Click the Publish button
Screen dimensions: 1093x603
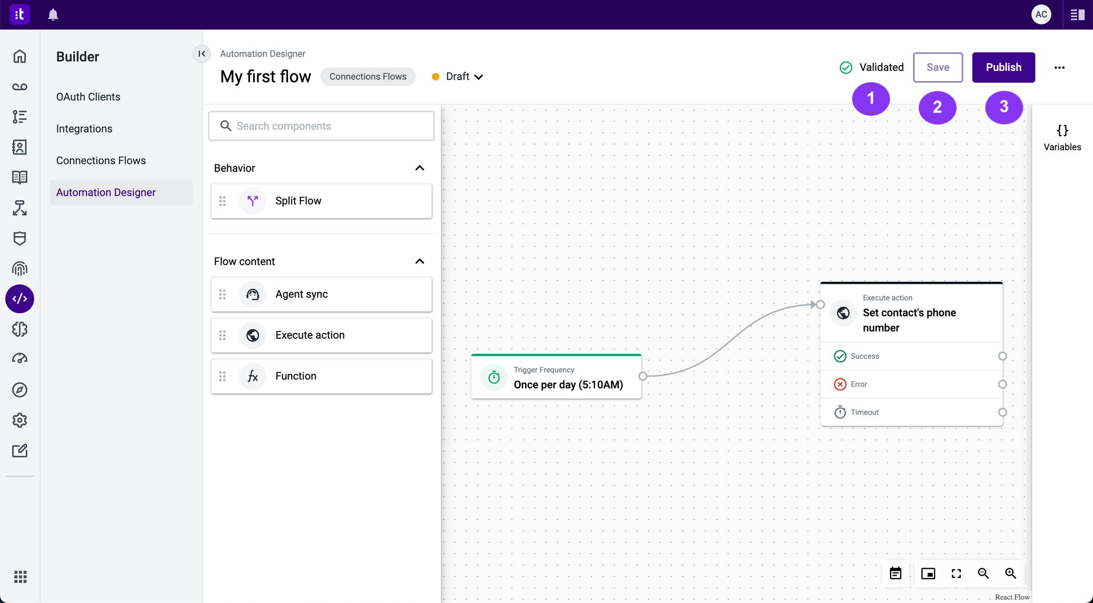click(x=1003, y=67)
